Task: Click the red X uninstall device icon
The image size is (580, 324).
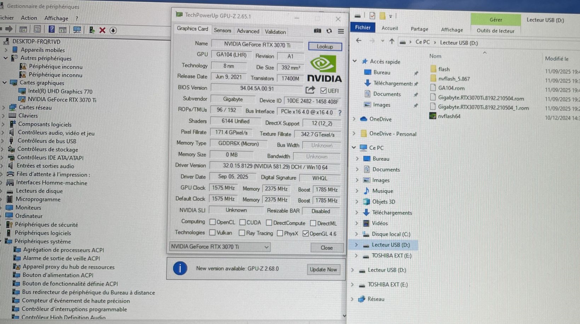Action: [x=102, y=30]
